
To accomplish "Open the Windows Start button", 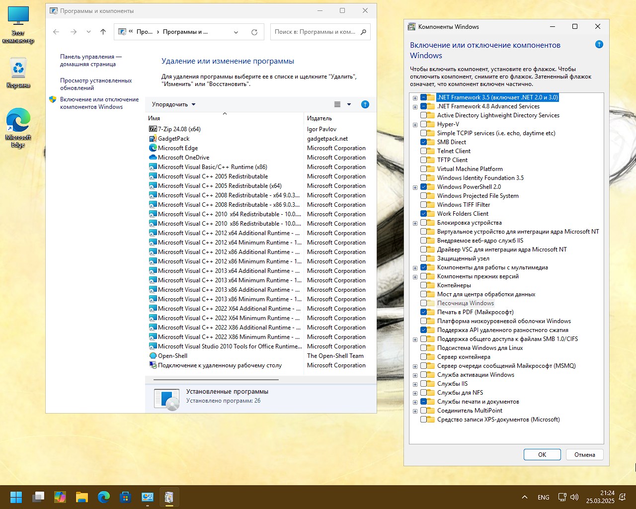I will coord(16,497).
